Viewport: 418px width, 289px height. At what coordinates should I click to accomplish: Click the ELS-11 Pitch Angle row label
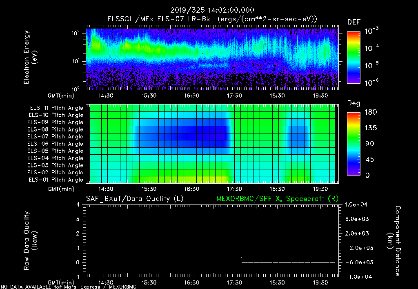click(57, 108)
